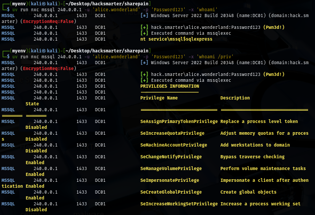315x215 pixels.
Task: Click 'whoami /priv' argument in second command
Action: point(215,57)
